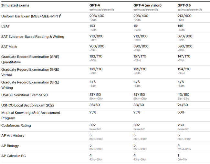
Task: Click the GPT-4 (no vision) 38/60 USNCO score
Action: 139,105
